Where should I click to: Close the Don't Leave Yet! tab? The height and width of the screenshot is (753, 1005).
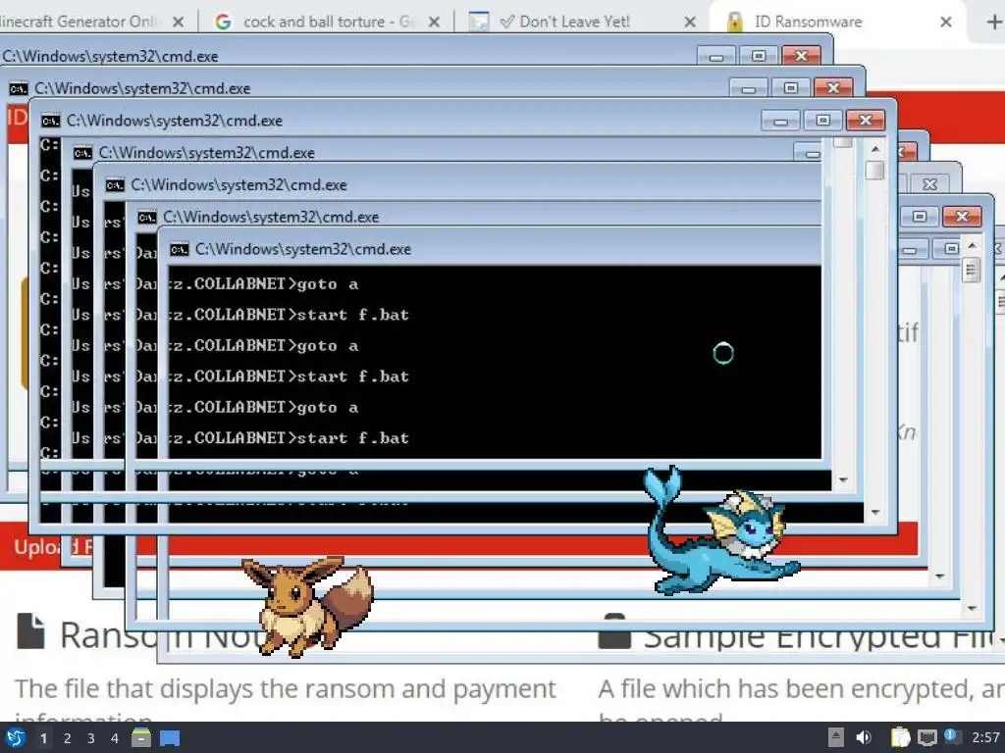[x=690, y=22]
